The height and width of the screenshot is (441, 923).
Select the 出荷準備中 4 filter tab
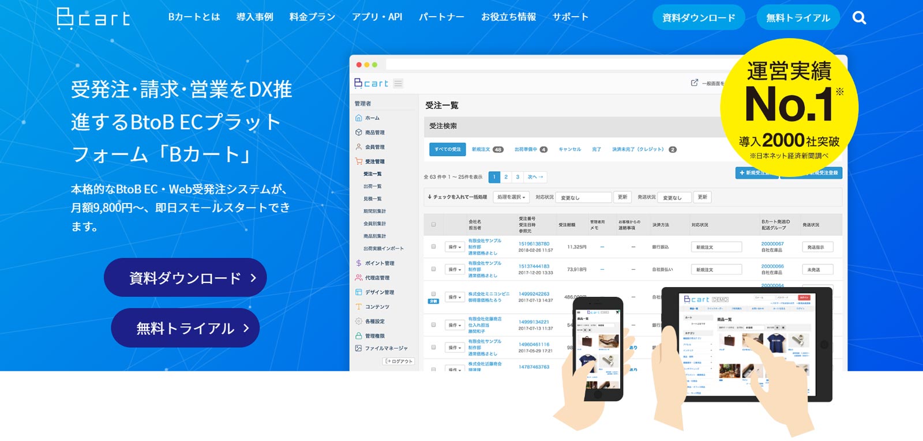531,149
